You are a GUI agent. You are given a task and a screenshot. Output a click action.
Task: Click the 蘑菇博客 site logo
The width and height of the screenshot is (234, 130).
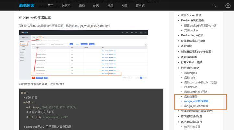(27, 6)
